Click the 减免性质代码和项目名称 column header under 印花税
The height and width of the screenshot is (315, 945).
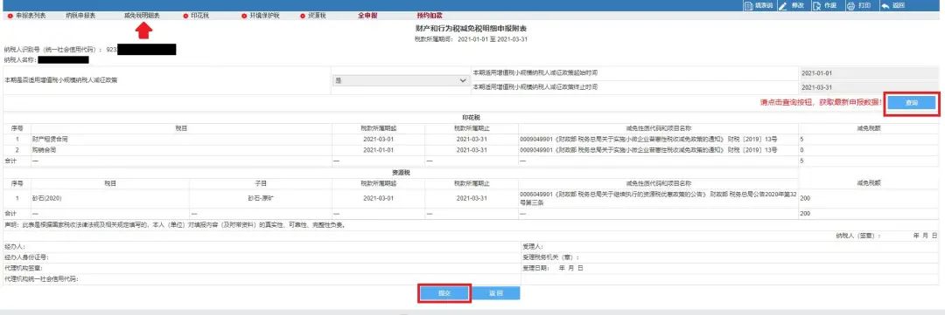pyautogui.click(x=658, y=128)
